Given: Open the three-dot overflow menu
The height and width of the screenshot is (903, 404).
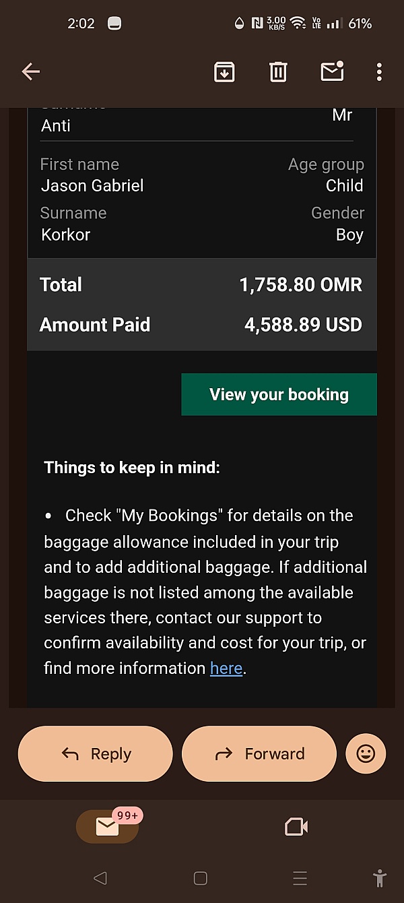Looking at the screenshot, I should (x=379, y=71).
